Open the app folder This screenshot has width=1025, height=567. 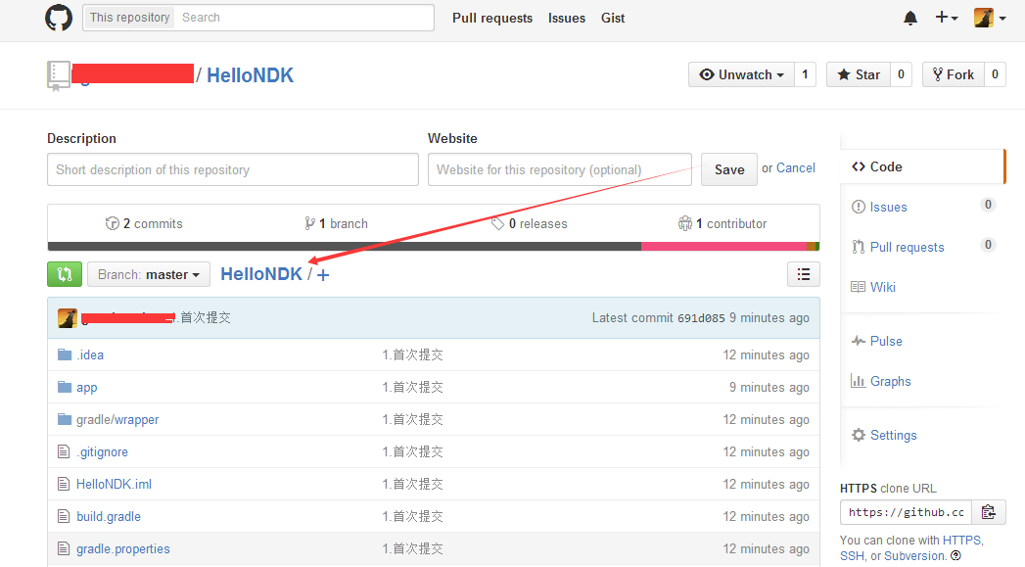tap(86, 387)
